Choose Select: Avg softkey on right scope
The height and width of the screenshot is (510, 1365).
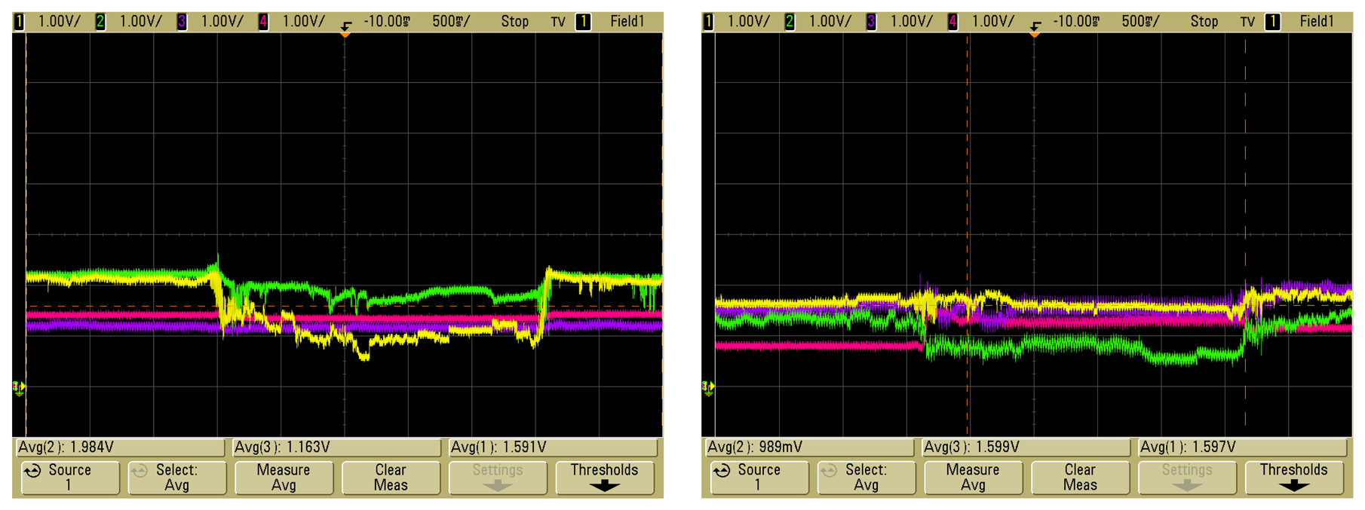click(866, 478)
